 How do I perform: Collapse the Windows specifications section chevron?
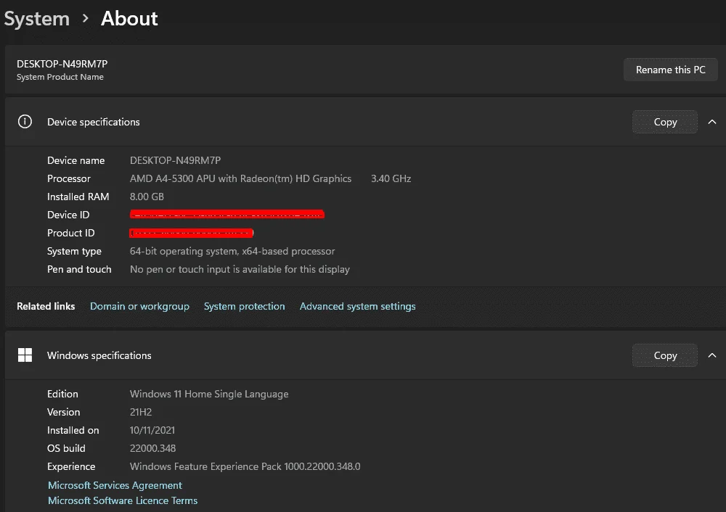[712, 355]
